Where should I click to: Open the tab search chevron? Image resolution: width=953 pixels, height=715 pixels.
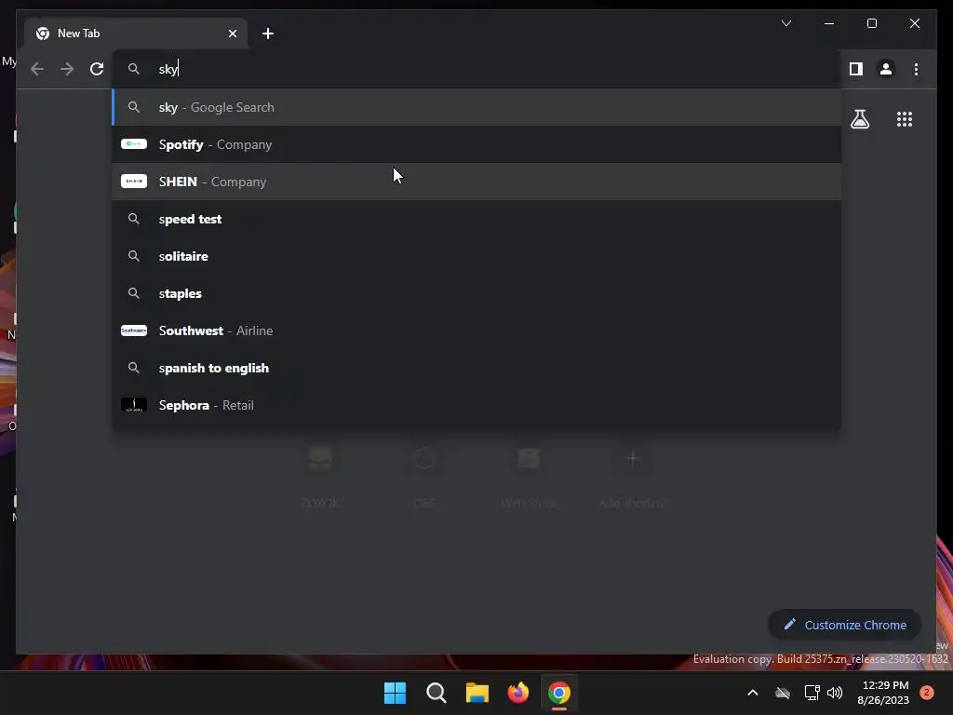785,23
